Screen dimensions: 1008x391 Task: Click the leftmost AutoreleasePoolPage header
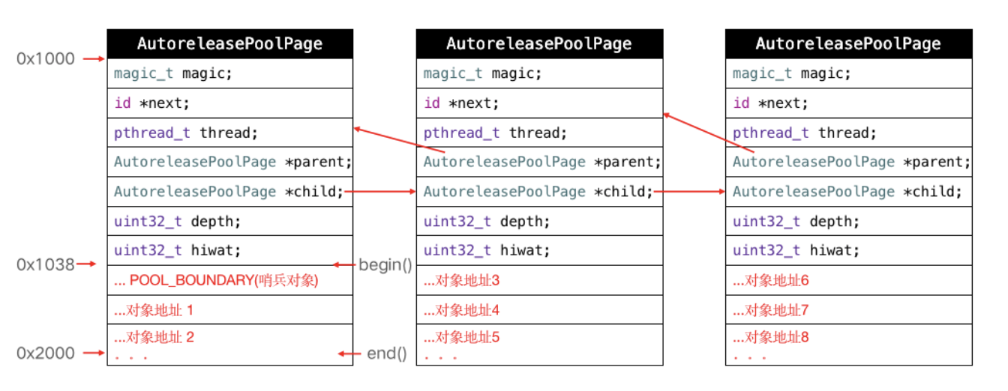[x=229, y=43]
